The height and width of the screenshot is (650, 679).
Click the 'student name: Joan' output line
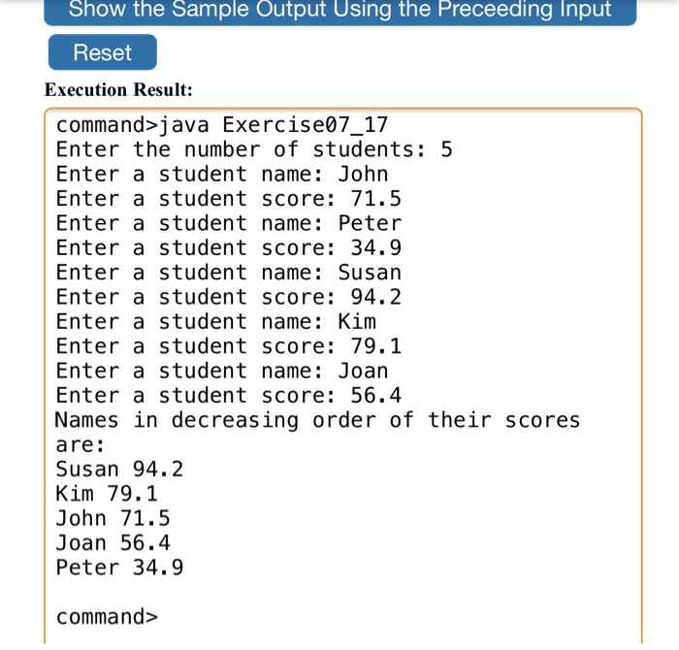click(222, 372)
